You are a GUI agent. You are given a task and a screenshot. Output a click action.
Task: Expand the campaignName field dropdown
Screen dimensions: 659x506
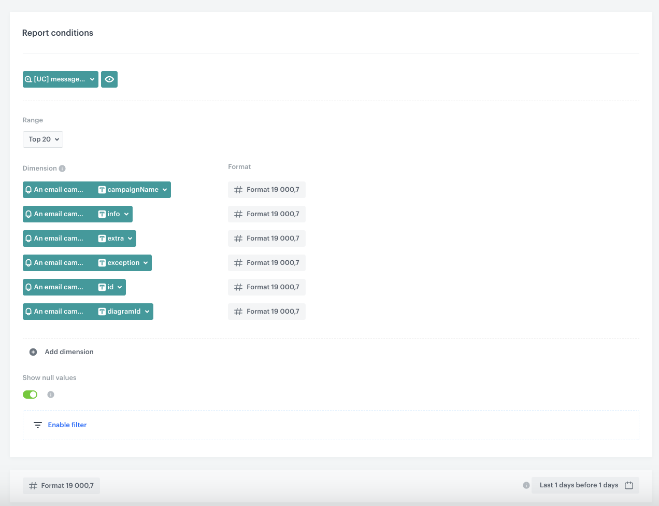coord(165,189)
